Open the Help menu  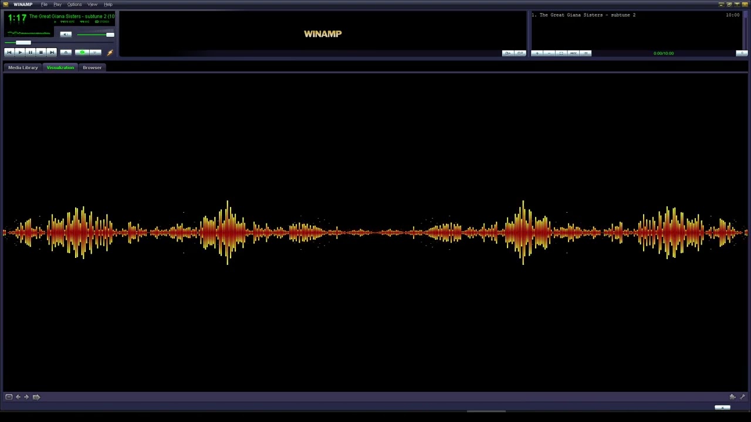(108, 5)
